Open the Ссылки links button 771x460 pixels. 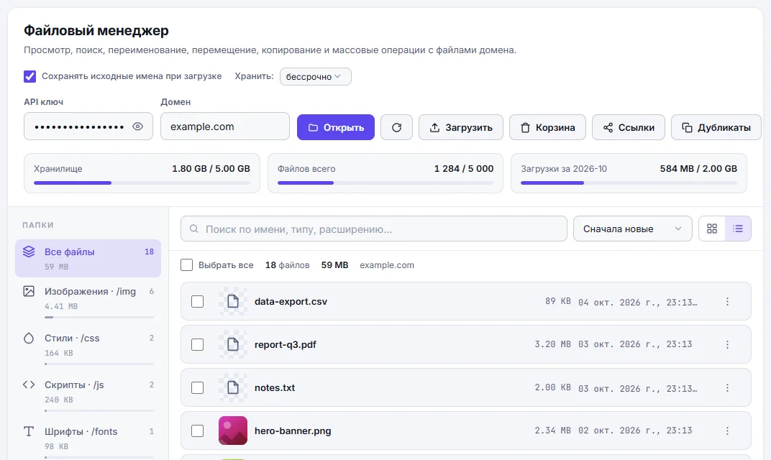629,127
